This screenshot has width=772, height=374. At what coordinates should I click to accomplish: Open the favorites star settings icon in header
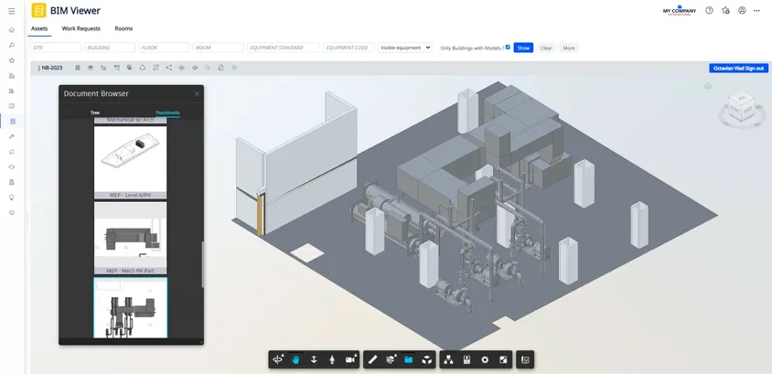pos(725,10)
